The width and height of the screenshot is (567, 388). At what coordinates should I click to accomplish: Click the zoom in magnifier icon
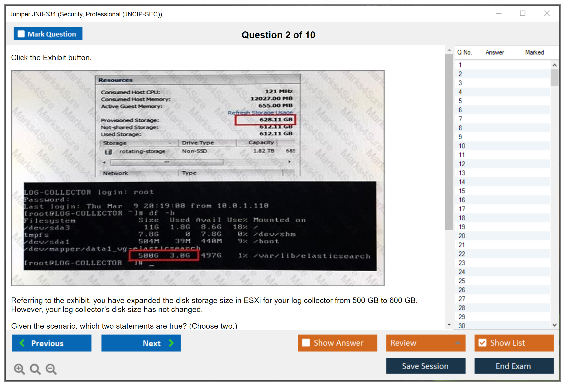pos(19,369)
